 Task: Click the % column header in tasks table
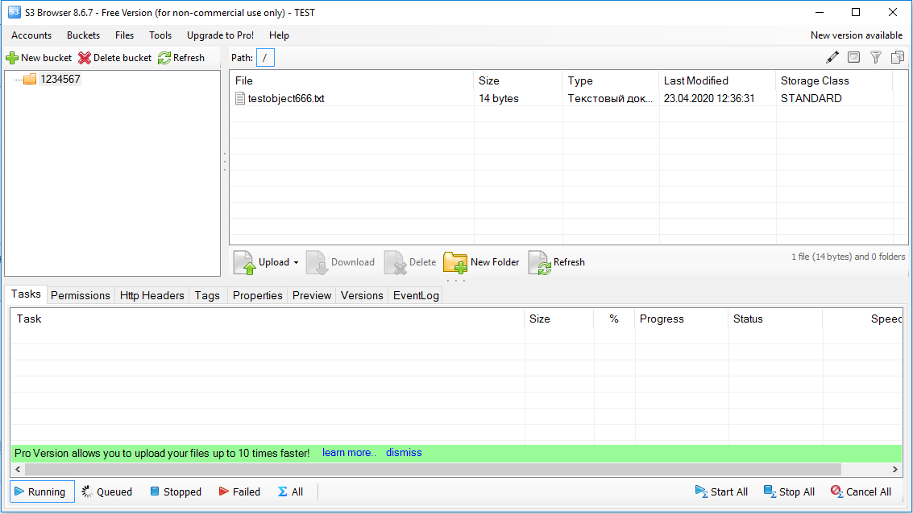[614, 319]
